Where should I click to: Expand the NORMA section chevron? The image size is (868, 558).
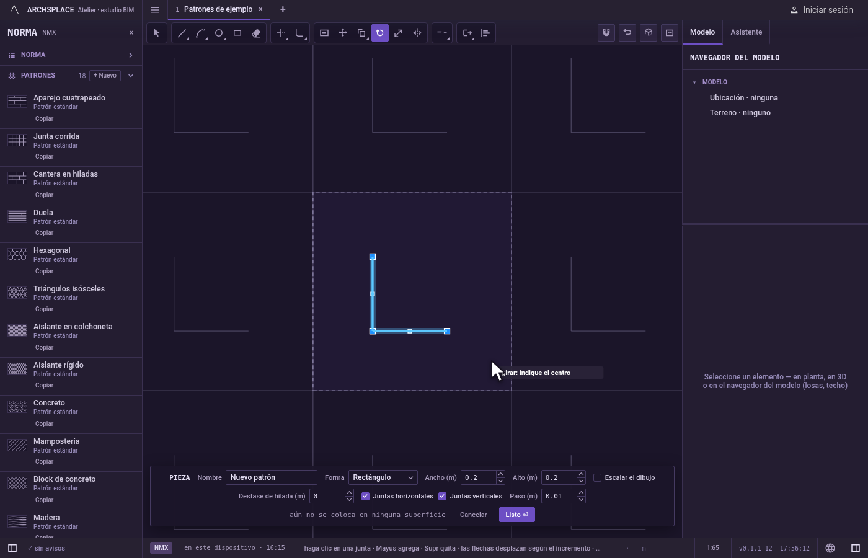(x=131, y=55)
